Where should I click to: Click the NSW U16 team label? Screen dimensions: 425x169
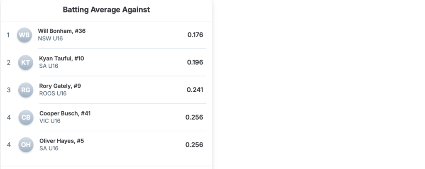pos(50,39)
